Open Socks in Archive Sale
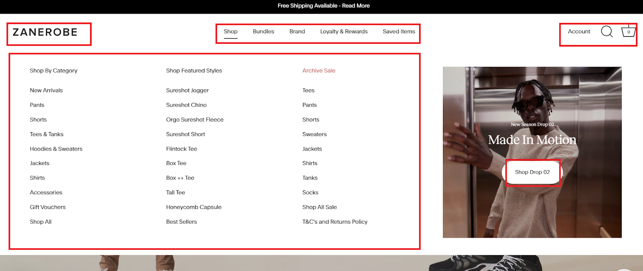Image resolution: width=643 pixels, height=271 pixels. point(310,192)
